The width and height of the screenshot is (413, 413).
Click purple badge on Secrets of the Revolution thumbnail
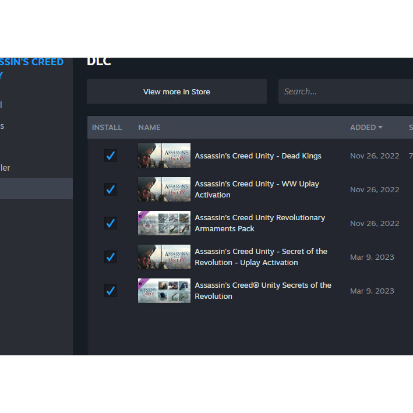[x=142, y=283]
